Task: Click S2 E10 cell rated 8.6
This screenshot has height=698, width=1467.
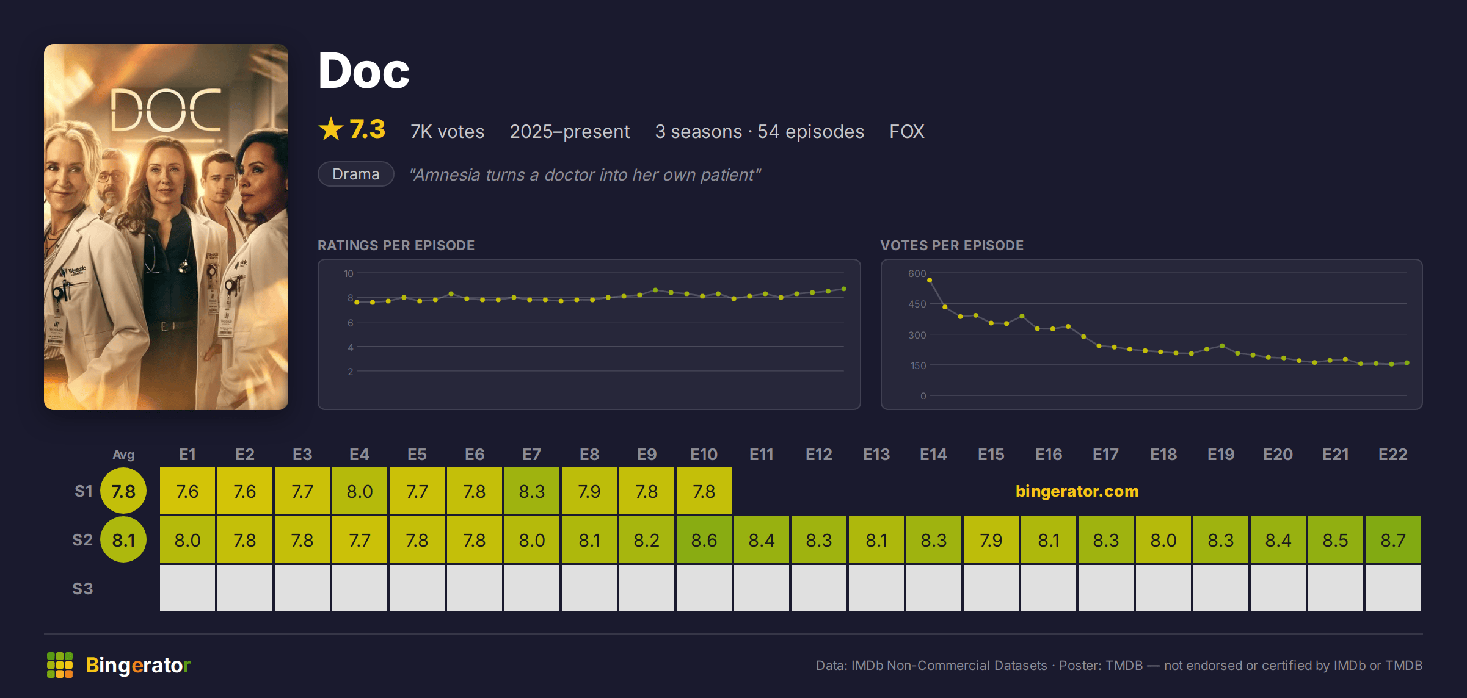Action: [704, 540]
